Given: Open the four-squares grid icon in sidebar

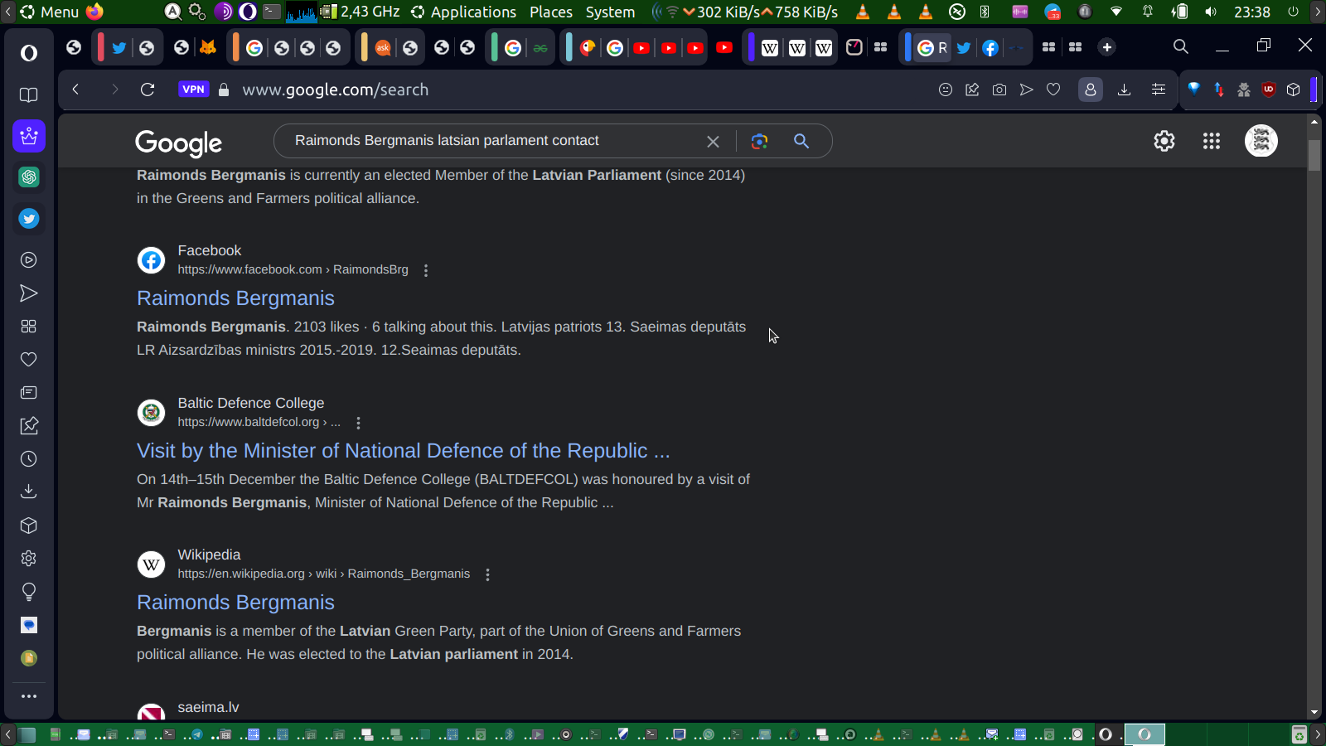Looking at the screenshot, I should 29,327.
